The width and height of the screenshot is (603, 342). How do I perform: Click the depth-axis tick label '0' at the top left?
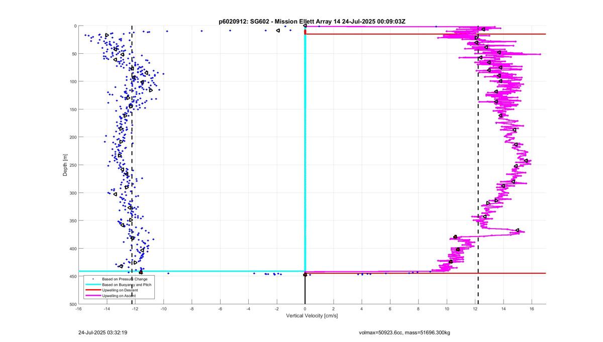click(x=75, y=26)
